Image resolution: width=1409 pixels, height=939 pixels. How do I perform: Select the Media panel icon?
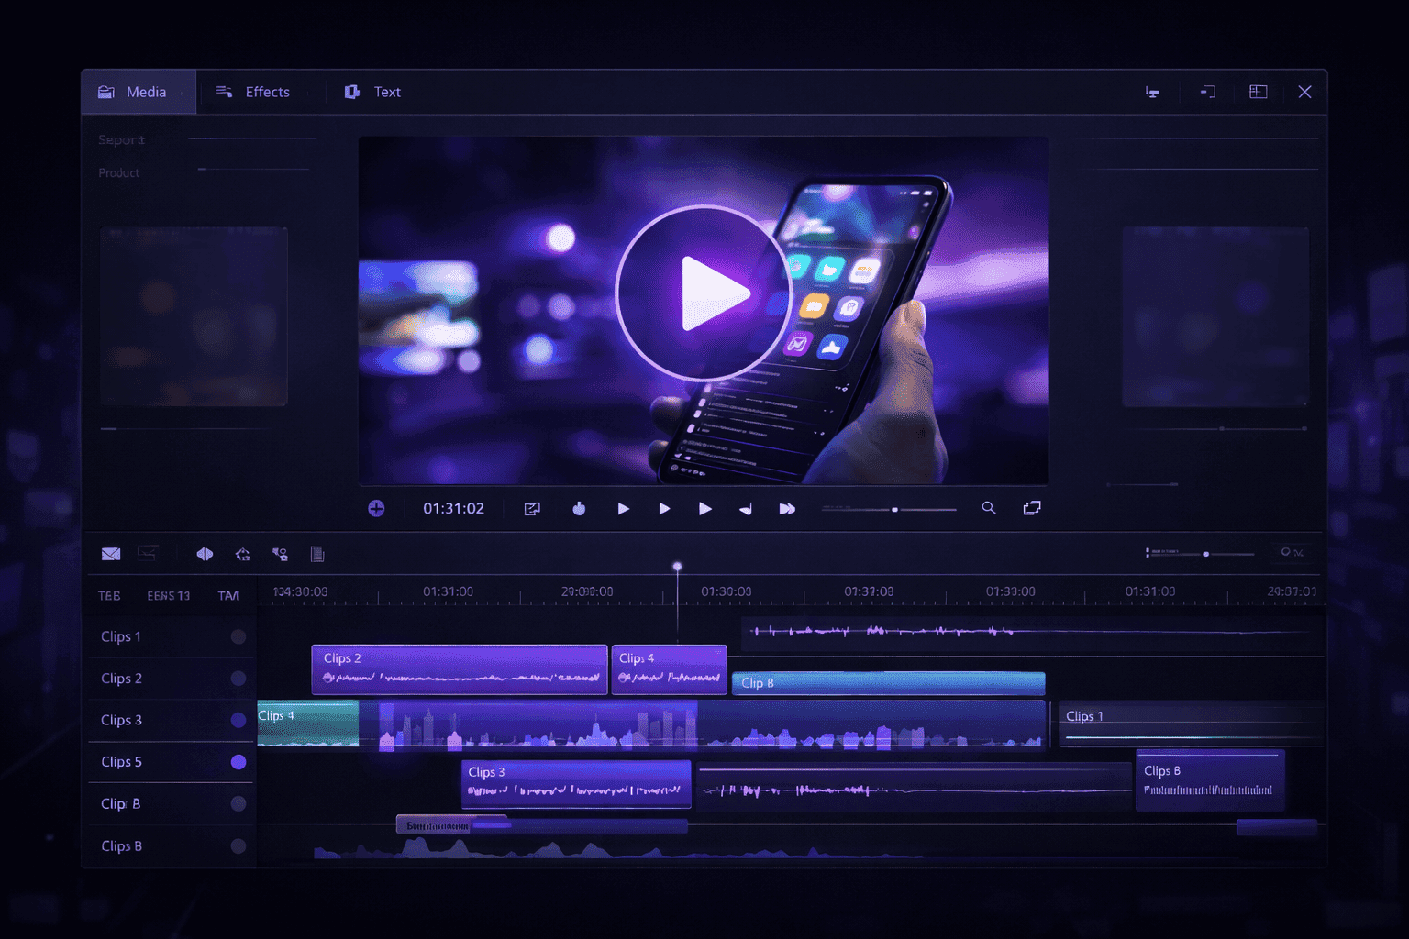(106, 92)
